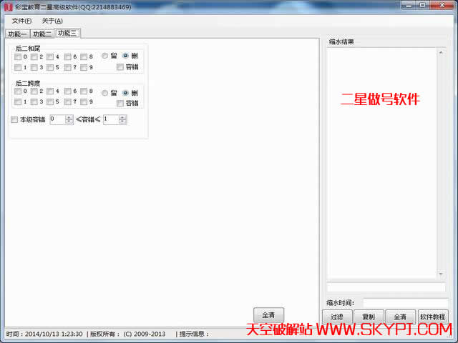Click the 缩水时间 text field
458x343 pixels.
[405, 303]
